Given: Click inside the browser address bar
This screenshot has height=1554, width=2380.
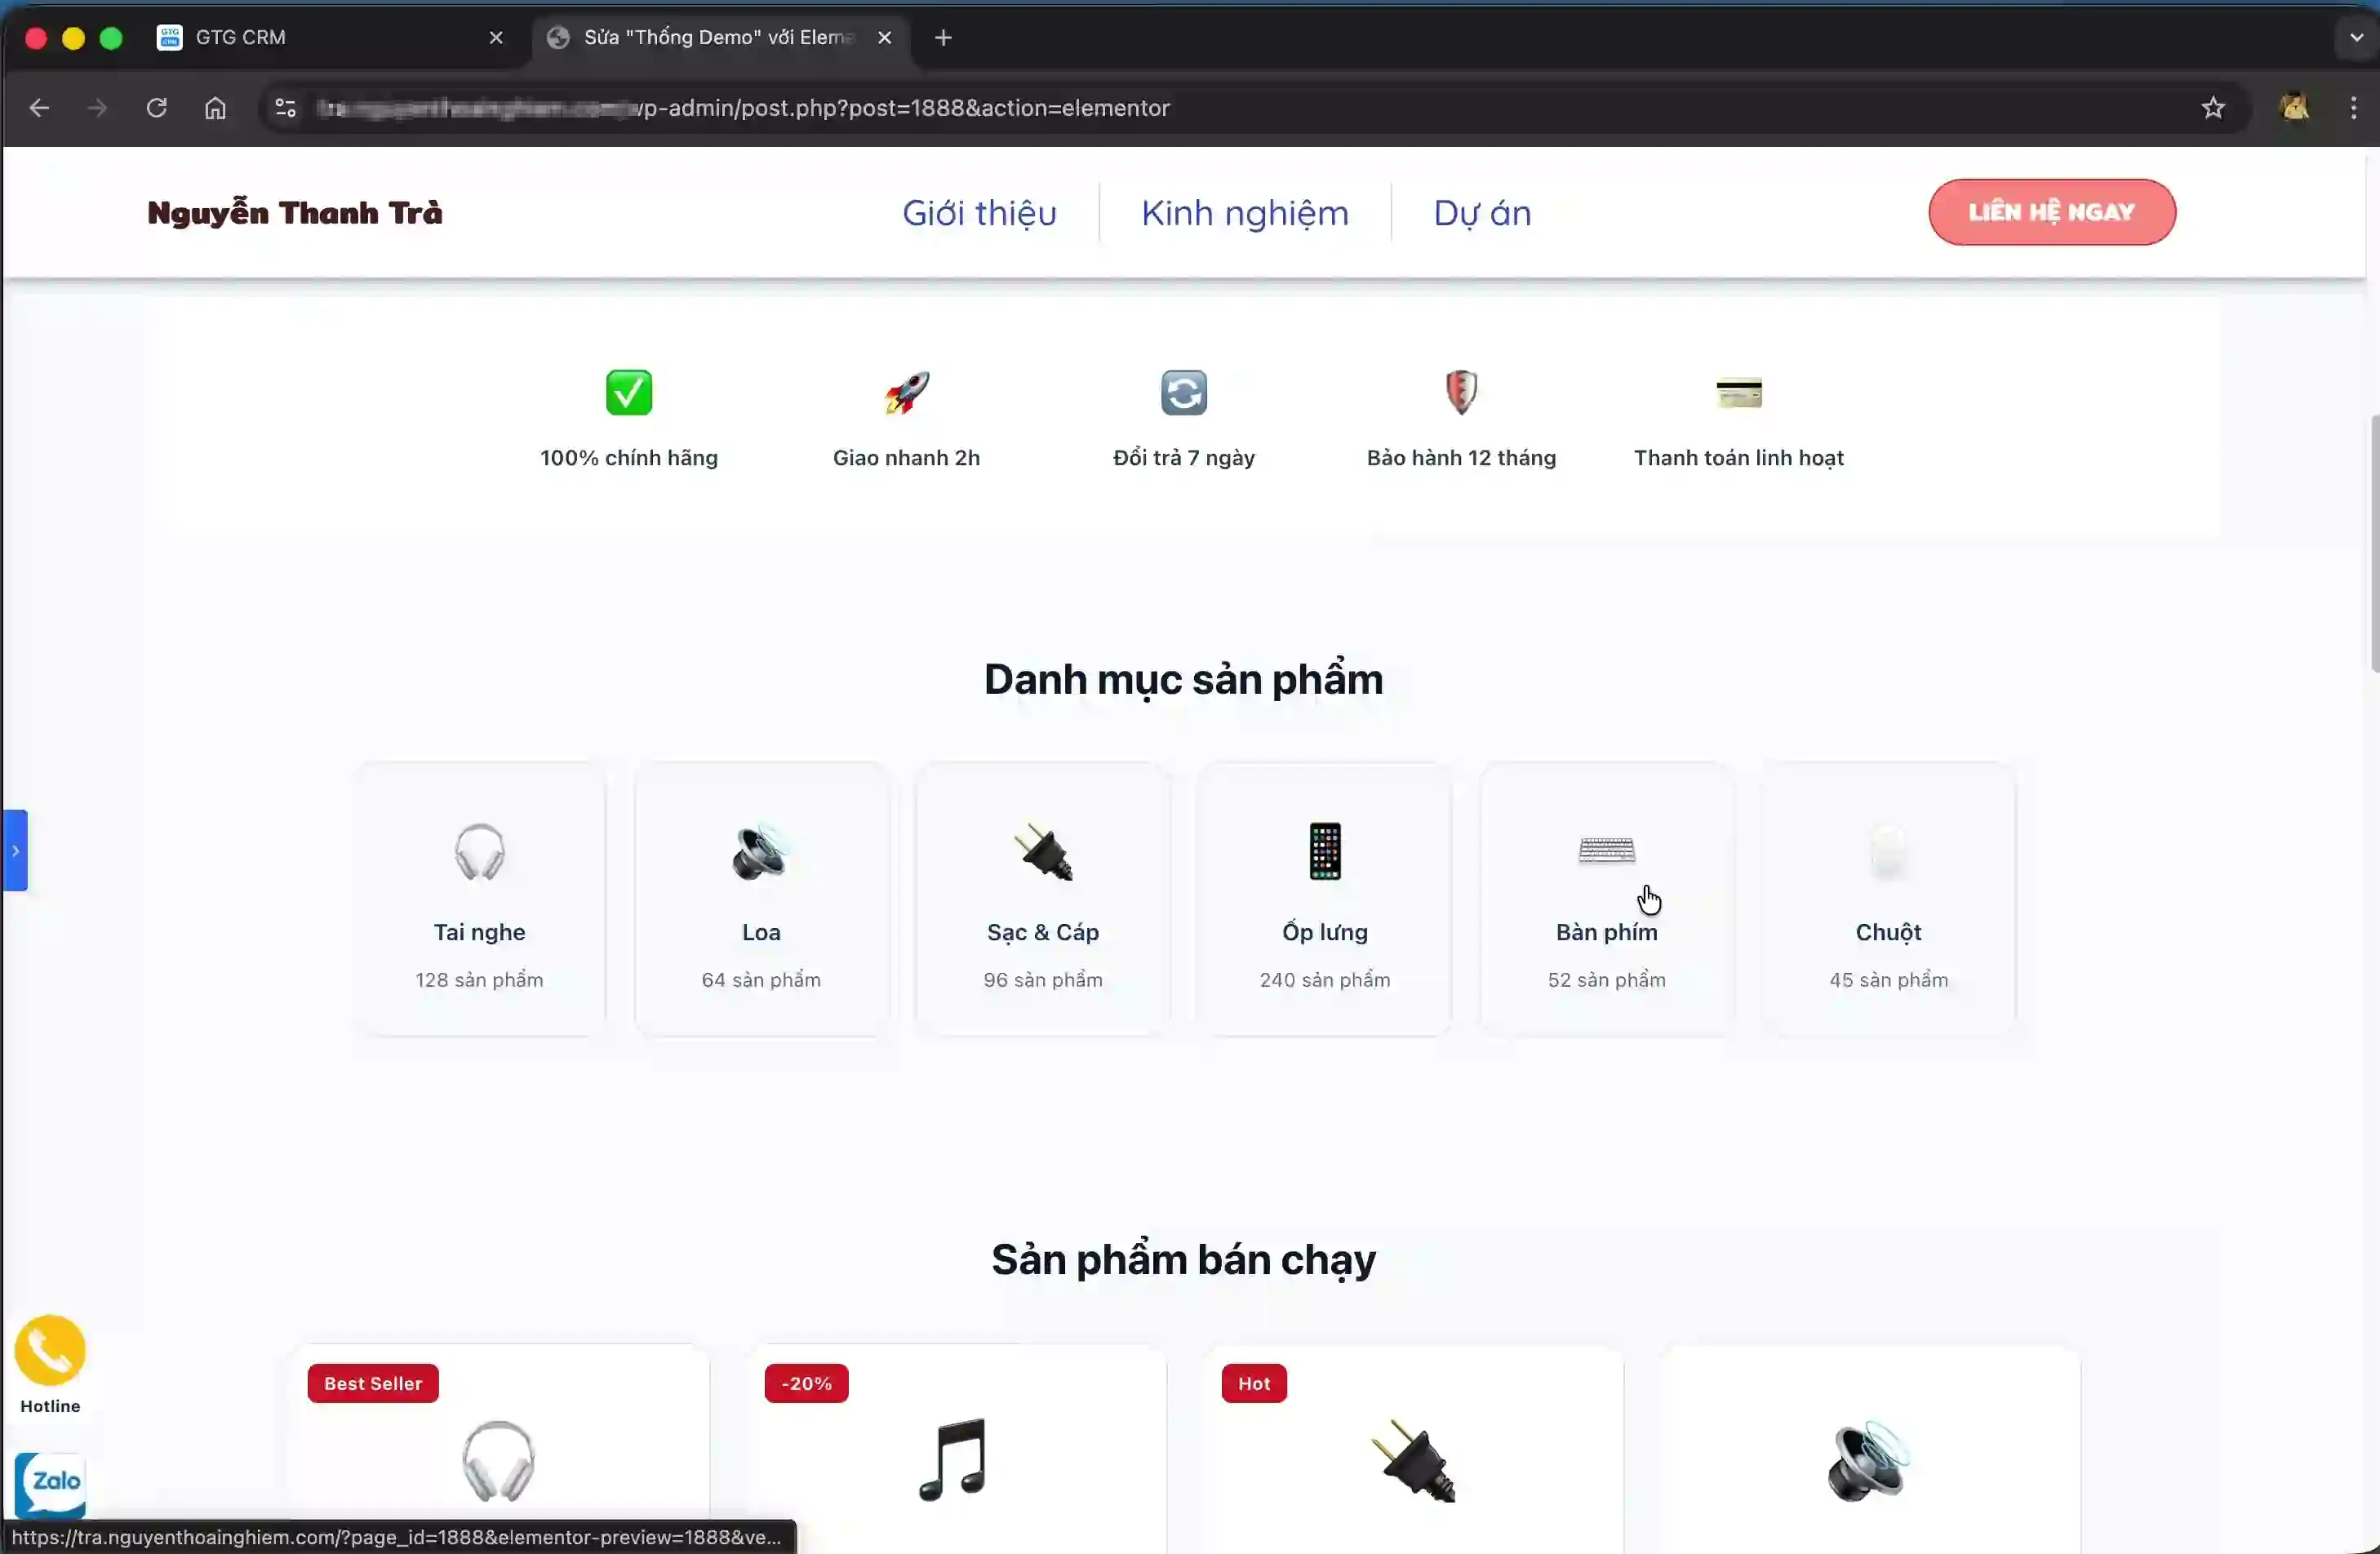Looking at the screenshot, I should [1200, 108].
